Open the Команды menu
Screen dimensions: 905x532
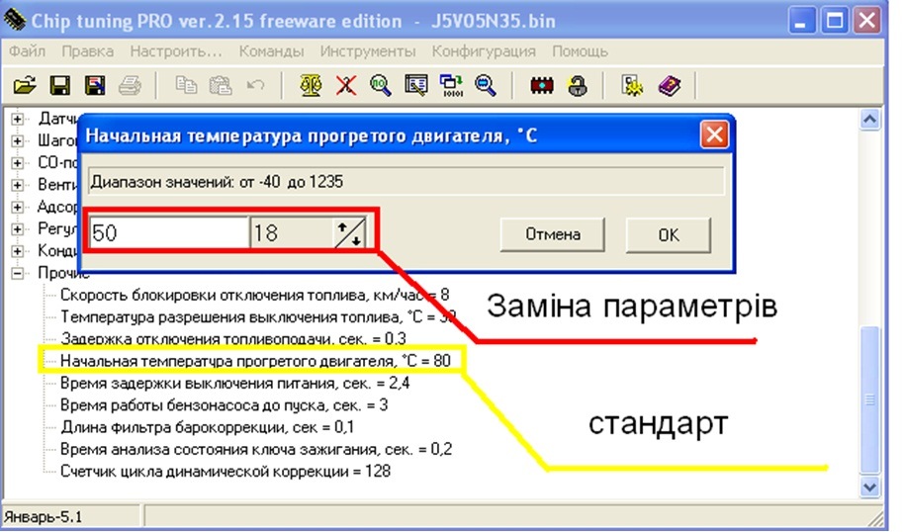pos(271,50)
